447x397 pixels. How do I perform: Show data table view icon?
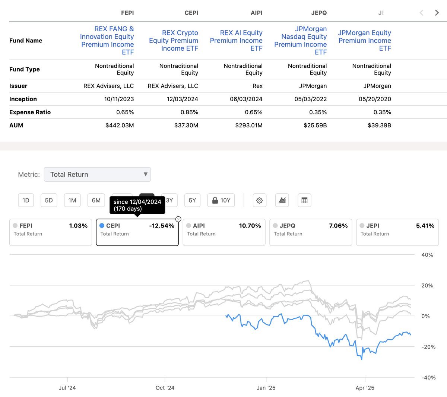[x=304, y=200]
